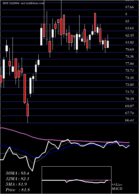Select the 73.05 price axis label
The width and height of the screenshot is (139, 194).
130,85
